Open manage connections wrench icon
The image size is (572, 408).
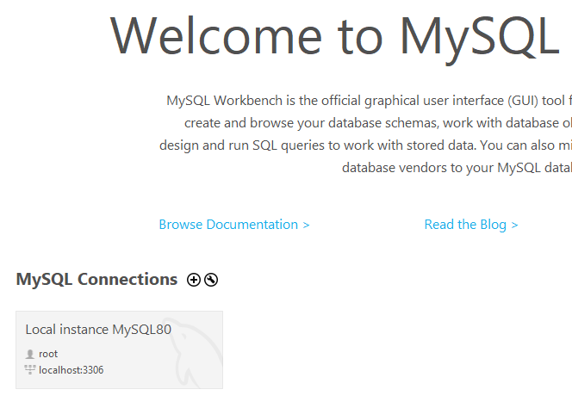point(211,280)
